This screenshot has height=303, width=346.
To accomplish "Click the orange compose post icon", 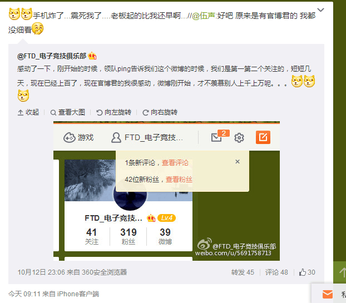I will 263,137.
